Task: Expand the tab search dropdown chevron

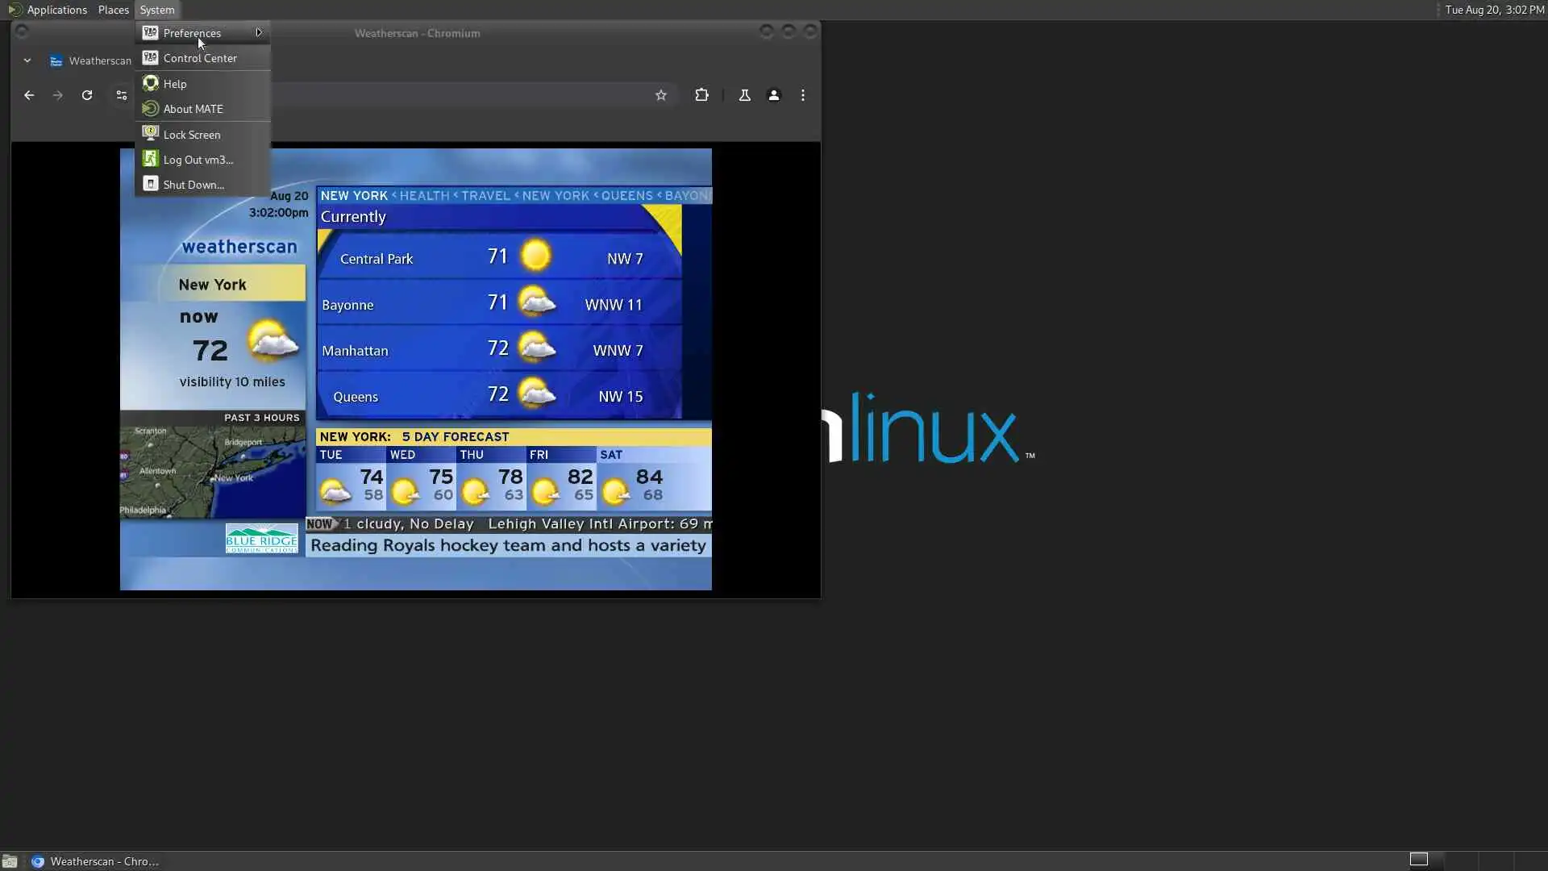Action: pos(27,60)
